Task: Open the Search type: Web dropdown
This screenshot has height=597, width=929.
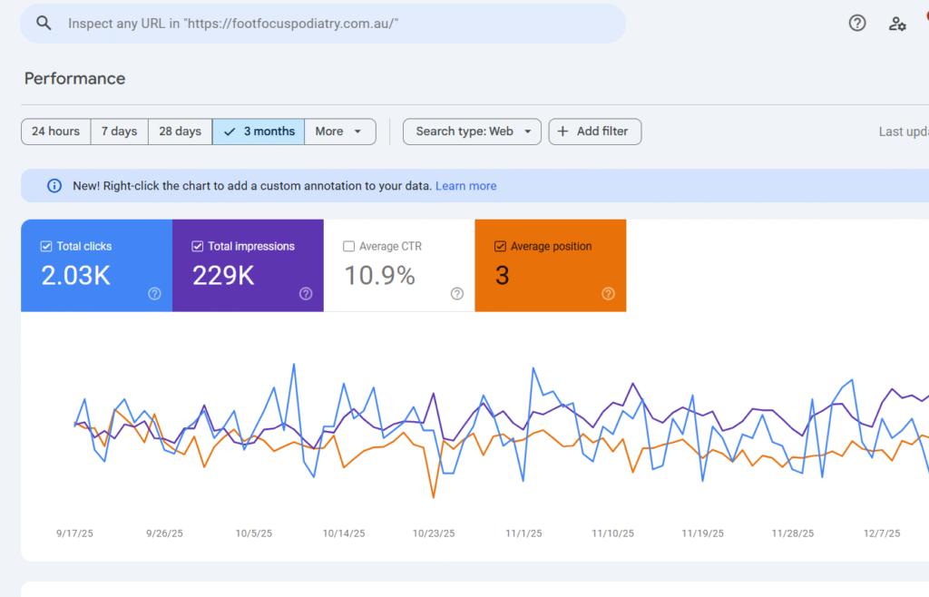Action: pyautogui.click(x=472, y=132)
